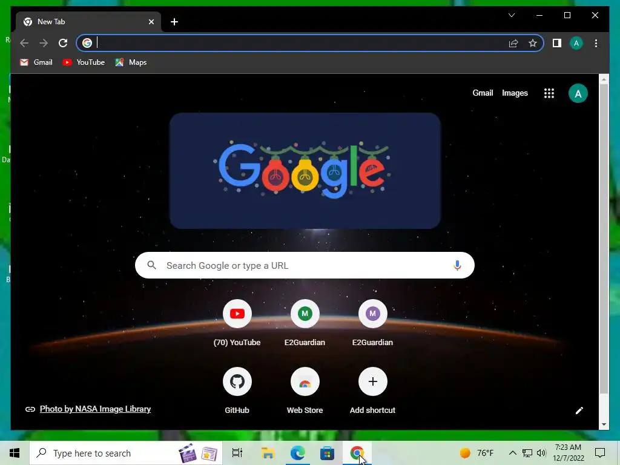The height and width of the screenshot is (465, 620).
Task: Bookmark this tab with the star icon
Action: click(533, 43)
